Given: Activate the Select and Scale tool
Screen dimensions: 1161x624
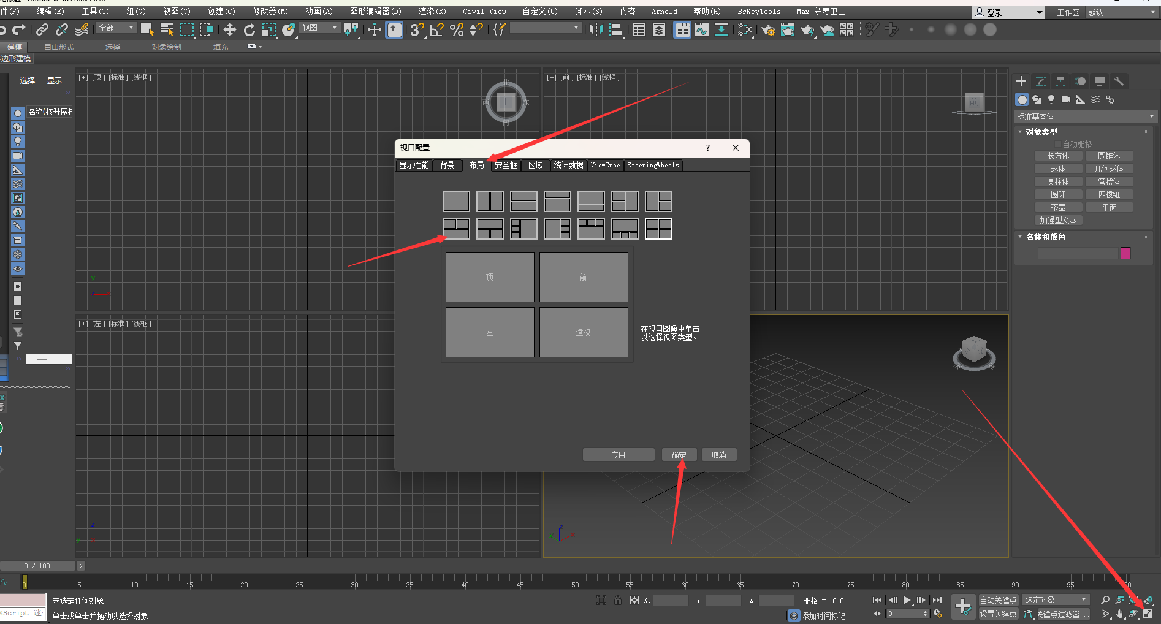Looking at the screenshot, I should pos(269,29).
